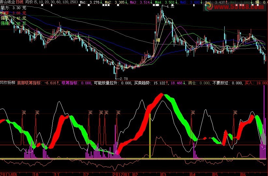The height and width of the screenshot is (176, 268).
Task: Click the 4.32 high price marker
Action: point(170,6)
